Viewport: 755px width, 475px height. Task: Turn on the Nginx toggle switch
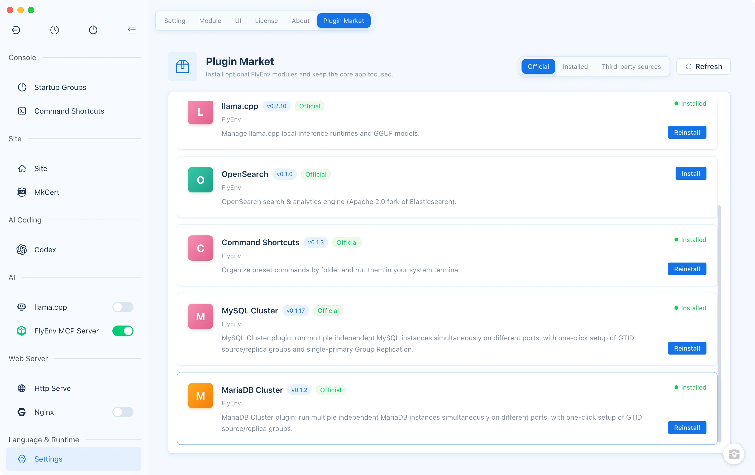(x=123, y=412)
